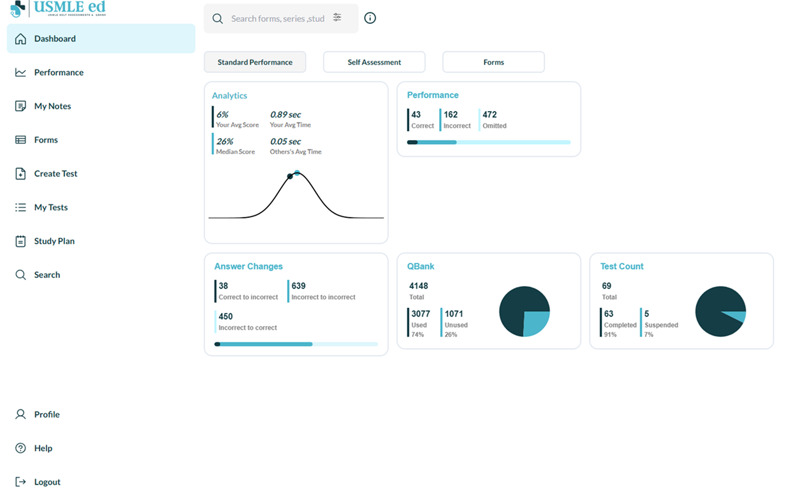The height and width of the screenshot is (496, 792).
Task: Select the Create Test plus-document icon
Action: (x=20, y=173)
